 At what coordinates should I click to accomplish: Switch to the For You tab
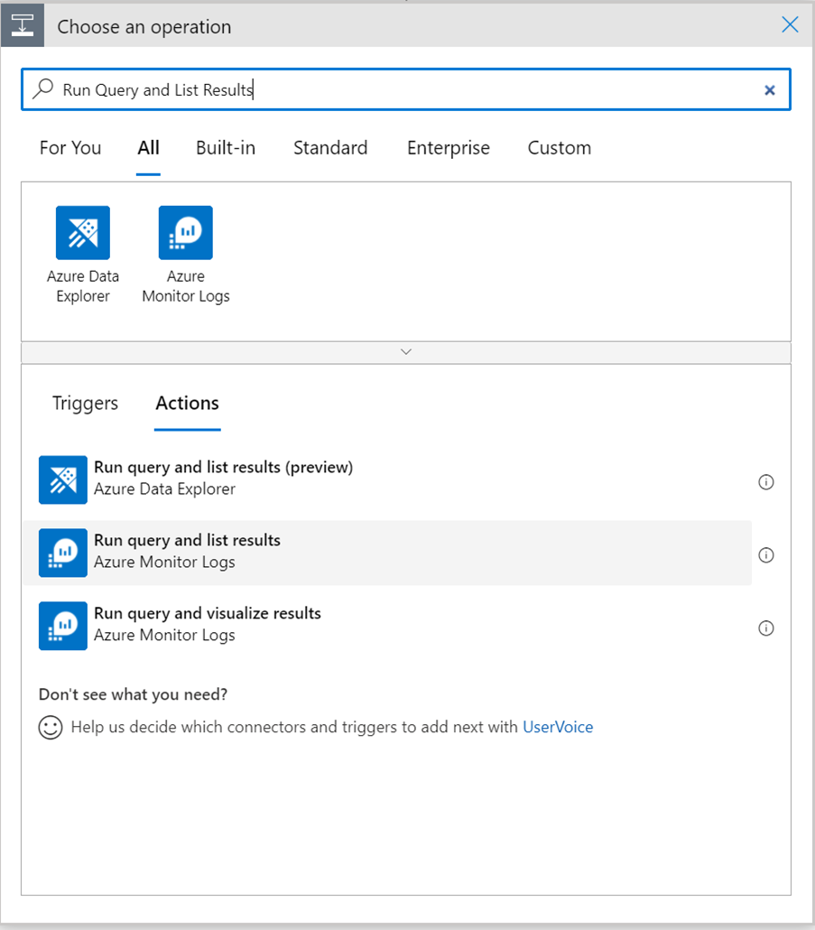click(x=70, y=148)
